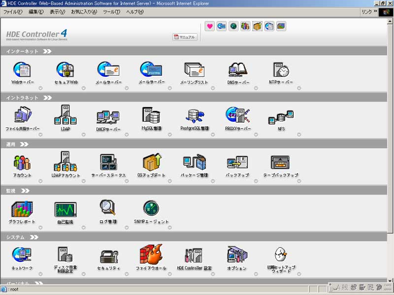Open the ヘルプ(H) menu

click(135, 12)
